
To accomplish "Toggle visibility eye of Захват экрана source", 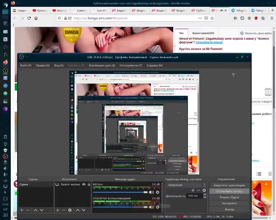I will click(x=84, y=184).
